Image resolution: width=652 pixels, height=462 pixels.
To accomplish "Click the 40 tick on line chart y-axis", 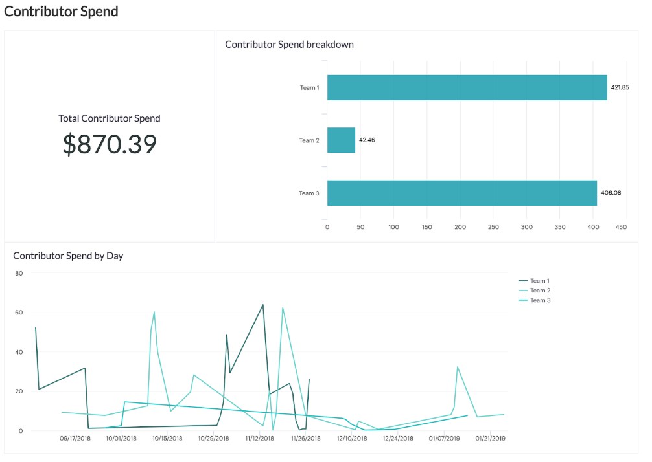I will tap(19, 352).
